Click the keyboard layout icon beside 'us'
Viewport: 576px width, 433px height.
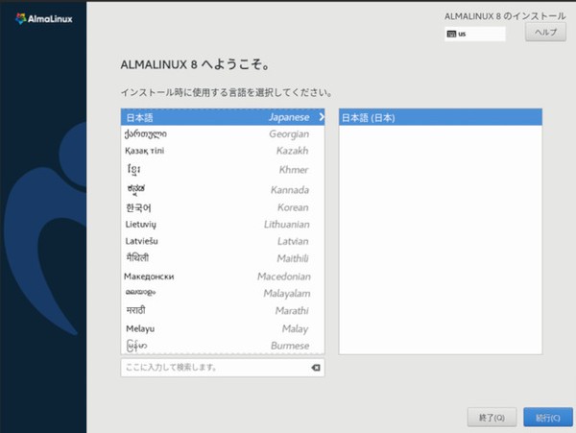click(x=451, y=35)
